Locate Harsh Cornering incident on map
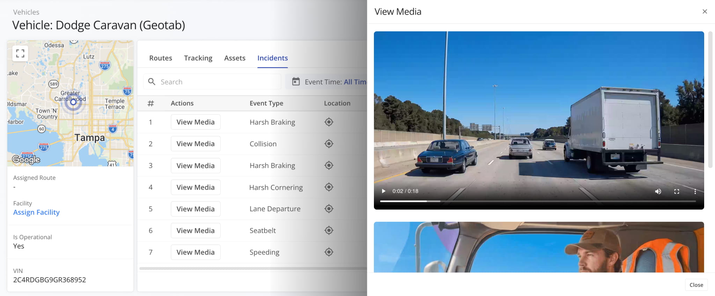This screenshot has height=296, width=715. click(329, 187)
